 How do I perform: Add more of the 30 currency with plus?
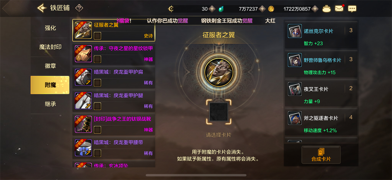pos(212,9)
